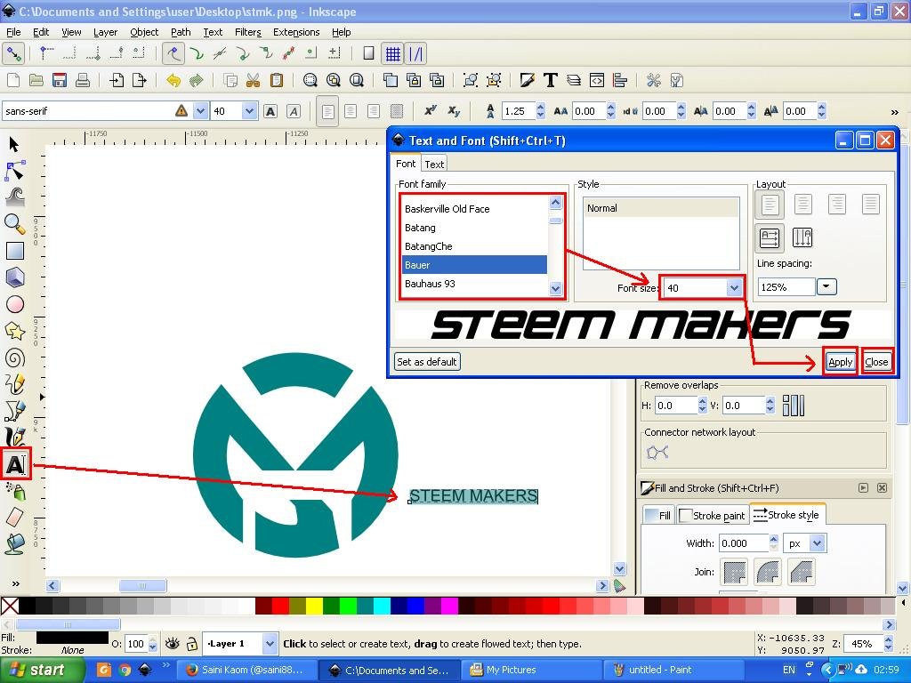Screen dimensions: 911x683
Task: Open the New document icon
Action: point(12,80)
